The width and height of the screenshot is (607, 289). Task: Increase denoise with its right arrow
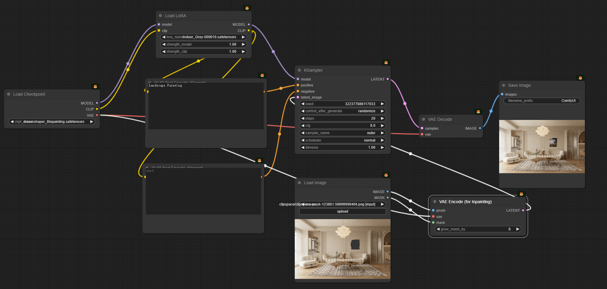(x=382, y=148)
